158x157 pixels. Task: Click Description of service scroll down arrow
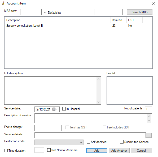click(149, 120)
